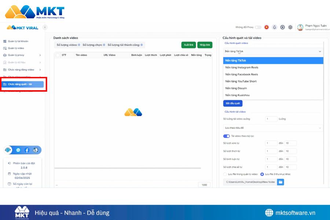Click the Vietnam flag language icon
Viewport: 330px width, 220px height.
pyautogui.click(x=267, y=27)
